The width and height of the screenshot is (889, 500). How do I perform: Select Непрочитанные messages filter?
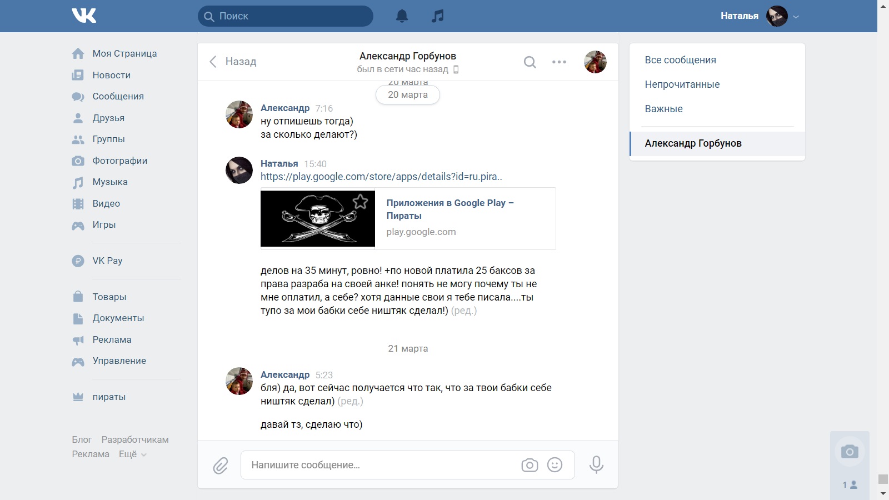[682, 84]
